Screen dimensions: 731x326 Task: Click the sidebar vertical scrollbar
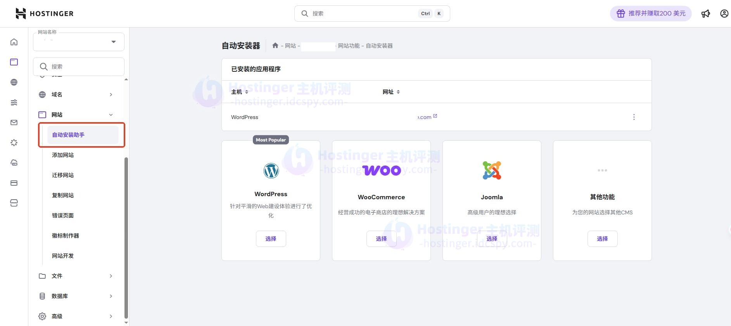coord(126,237)
